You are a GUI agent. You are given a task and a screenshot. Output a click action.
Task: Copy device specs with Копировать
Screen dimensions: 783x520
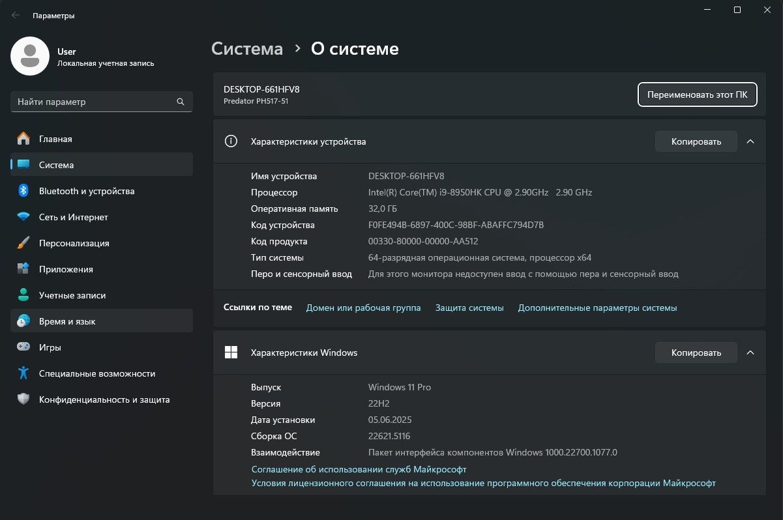(696, 141)
